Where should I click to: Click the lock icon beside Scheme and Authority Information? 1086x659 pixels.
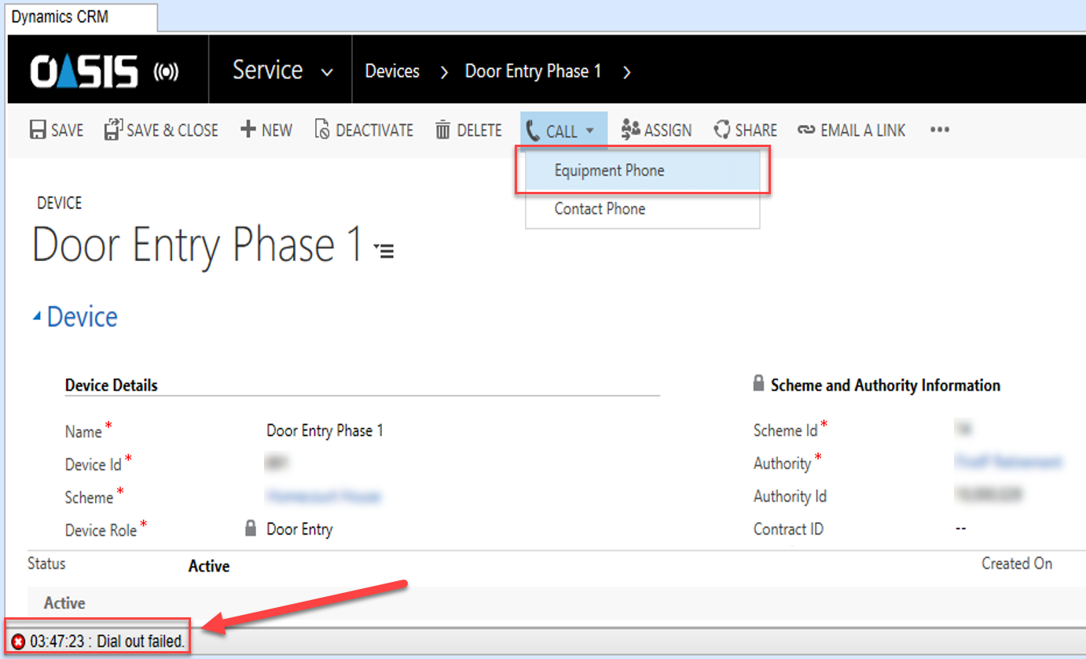(758, 384)
